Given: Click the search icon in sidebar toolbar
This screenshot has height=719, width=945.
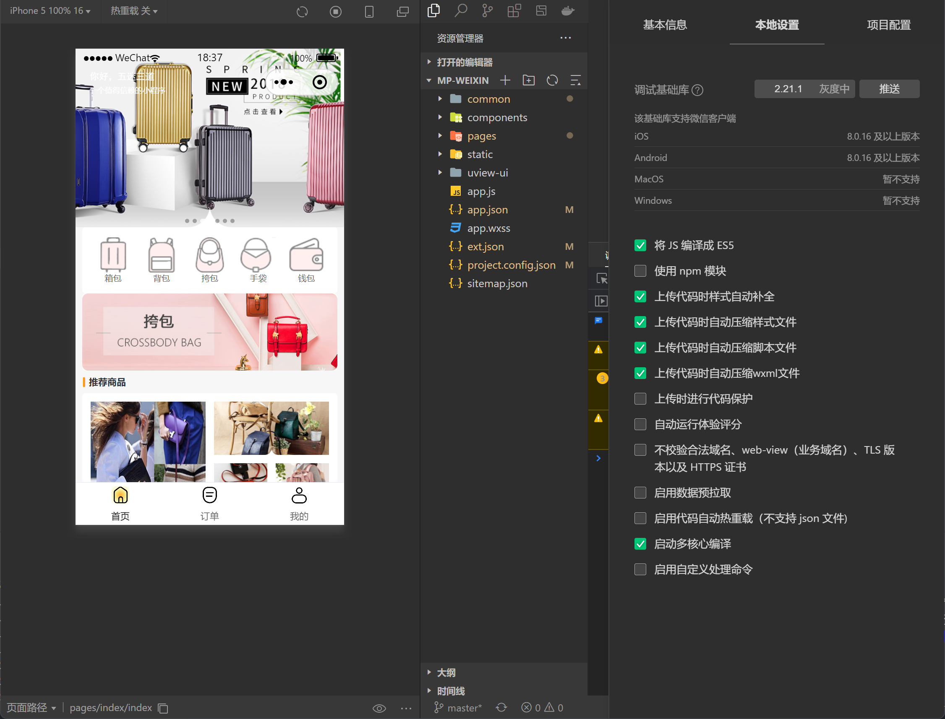Looking at the screenshot, I should point(460,10).
